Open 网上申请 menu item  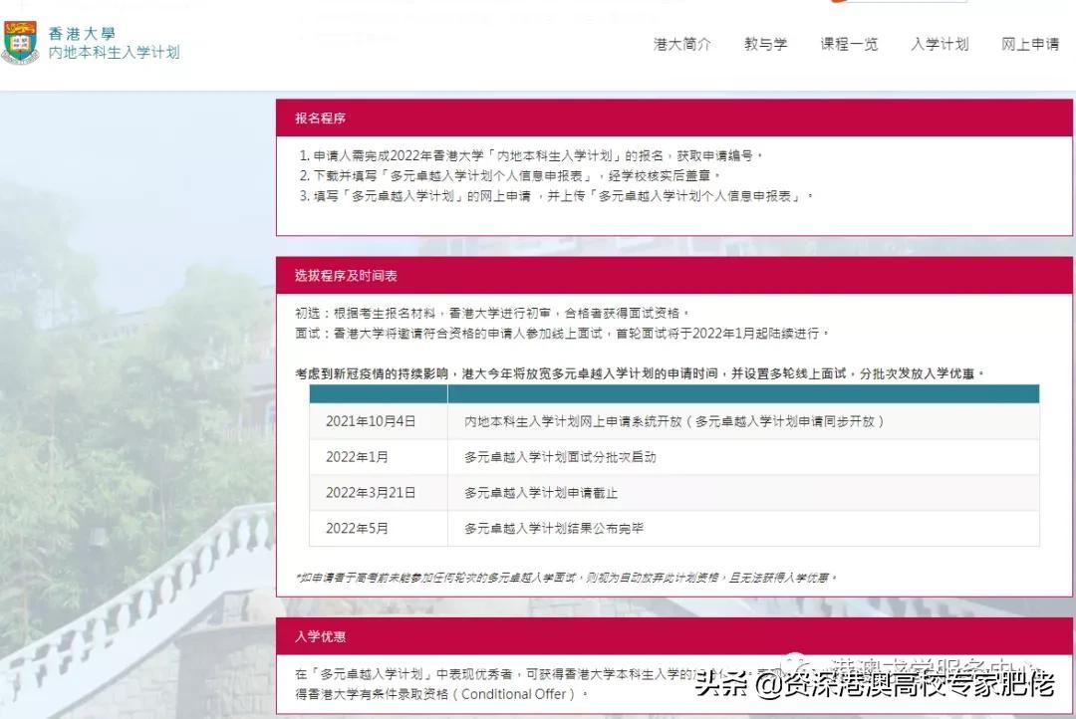point(1030,44)
